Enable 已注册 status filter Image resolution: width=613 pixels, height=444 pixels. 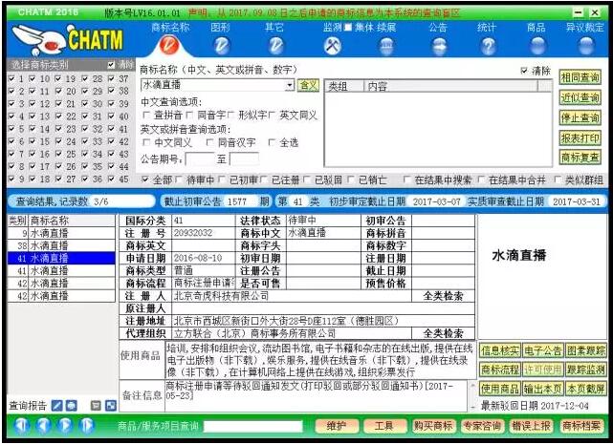point(264,180)
